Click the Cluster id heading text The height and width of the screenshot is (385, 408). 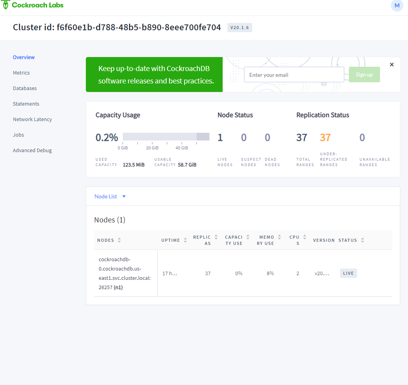coord(117,27)
